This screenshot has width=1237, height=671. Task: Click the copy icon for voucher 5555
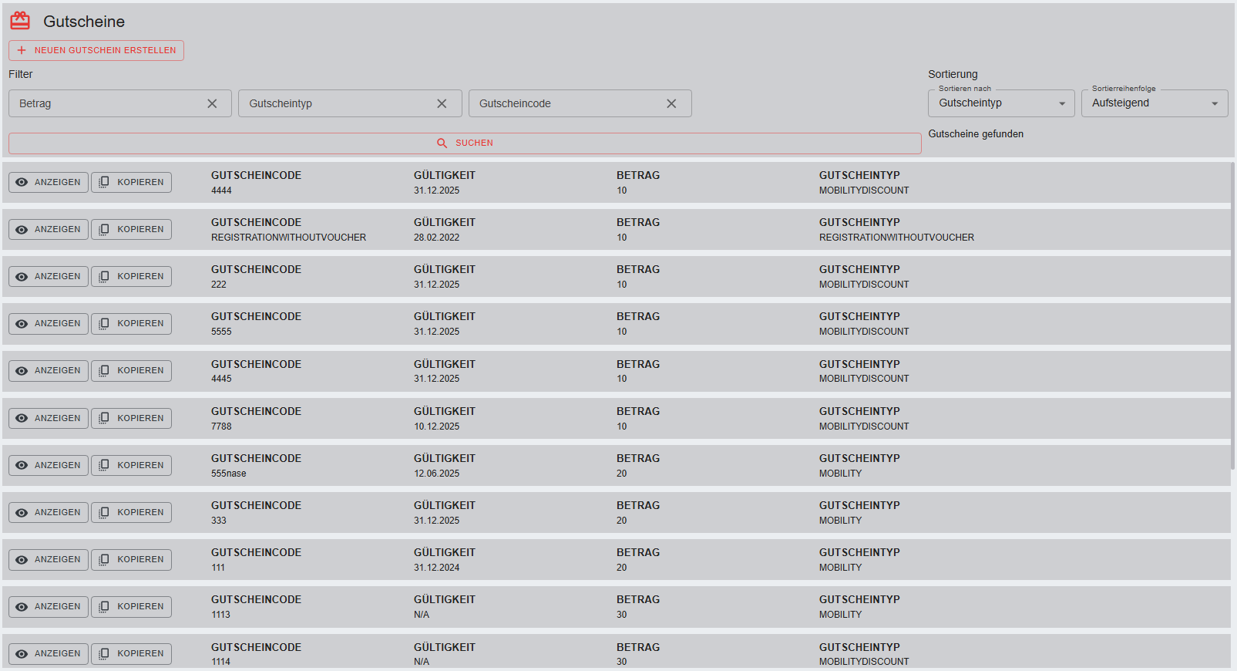104,323
